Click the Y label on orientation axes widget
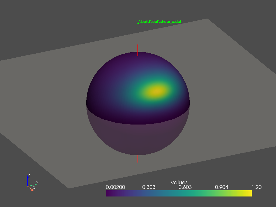Image resolution: width=276 pixels, height=207 pixels. (x=37, y=182)
